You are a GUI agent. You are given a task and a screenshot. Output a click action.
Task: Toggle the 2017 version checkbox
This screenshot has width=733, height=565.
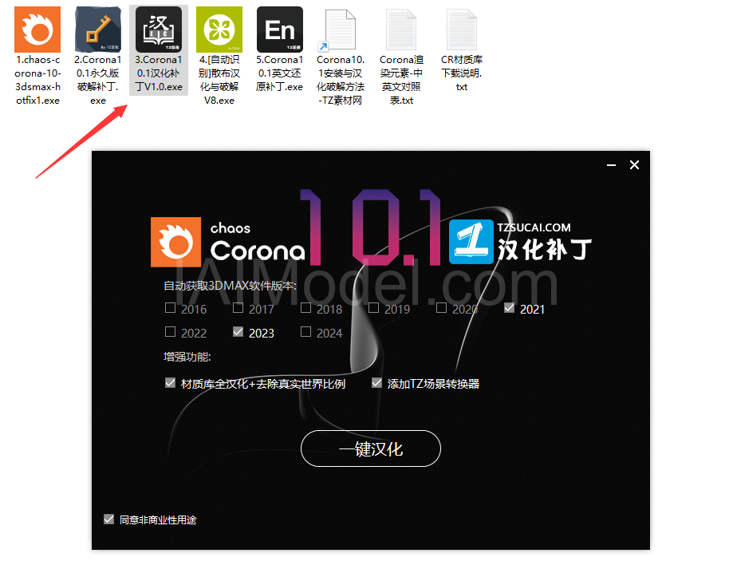point(238,308)
